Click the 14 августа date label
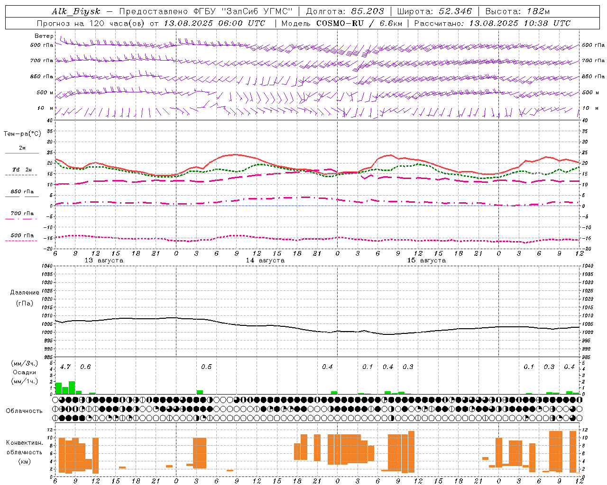 point(265,260)
